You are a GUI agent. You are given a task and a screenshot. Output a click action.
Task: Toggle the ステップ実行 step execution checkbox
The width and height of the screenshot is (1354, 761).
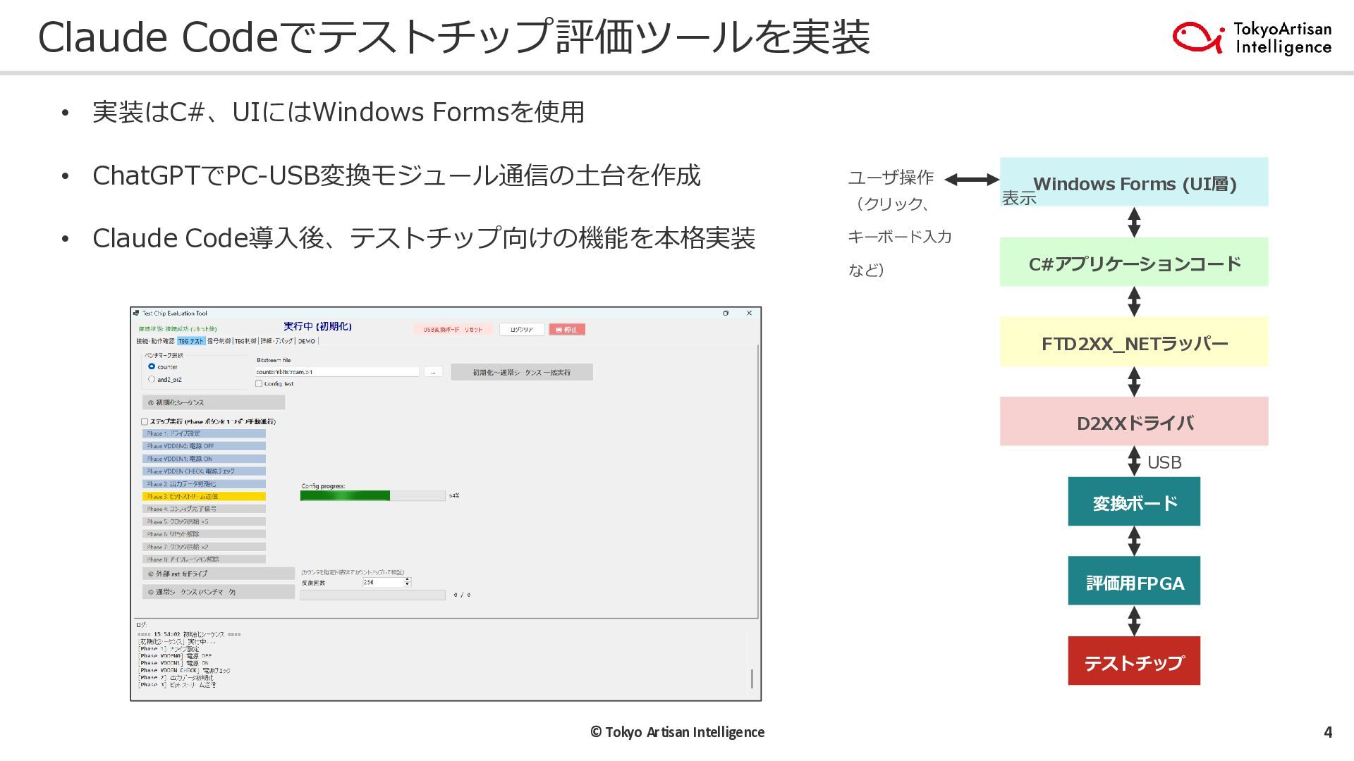(145, 421)
